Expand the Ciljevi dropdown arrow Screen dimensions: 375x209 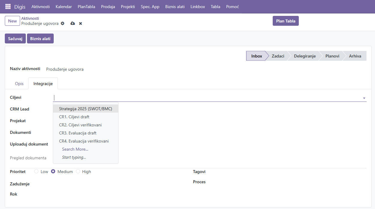click(364, 98)
